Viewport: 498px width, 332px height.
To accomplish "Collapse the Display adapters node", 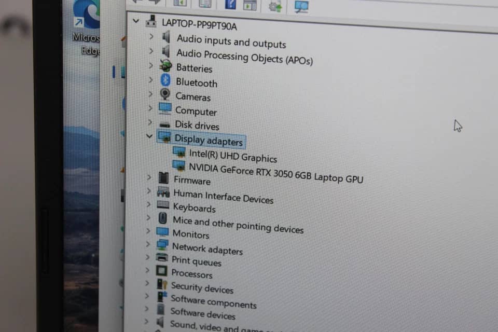I will pos(149,136).
